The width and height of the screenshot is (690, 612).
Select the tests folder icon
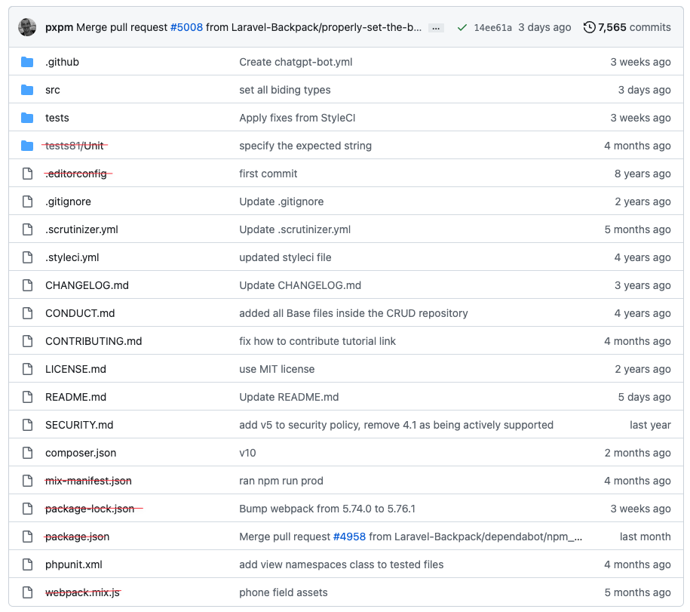[29, 118]
